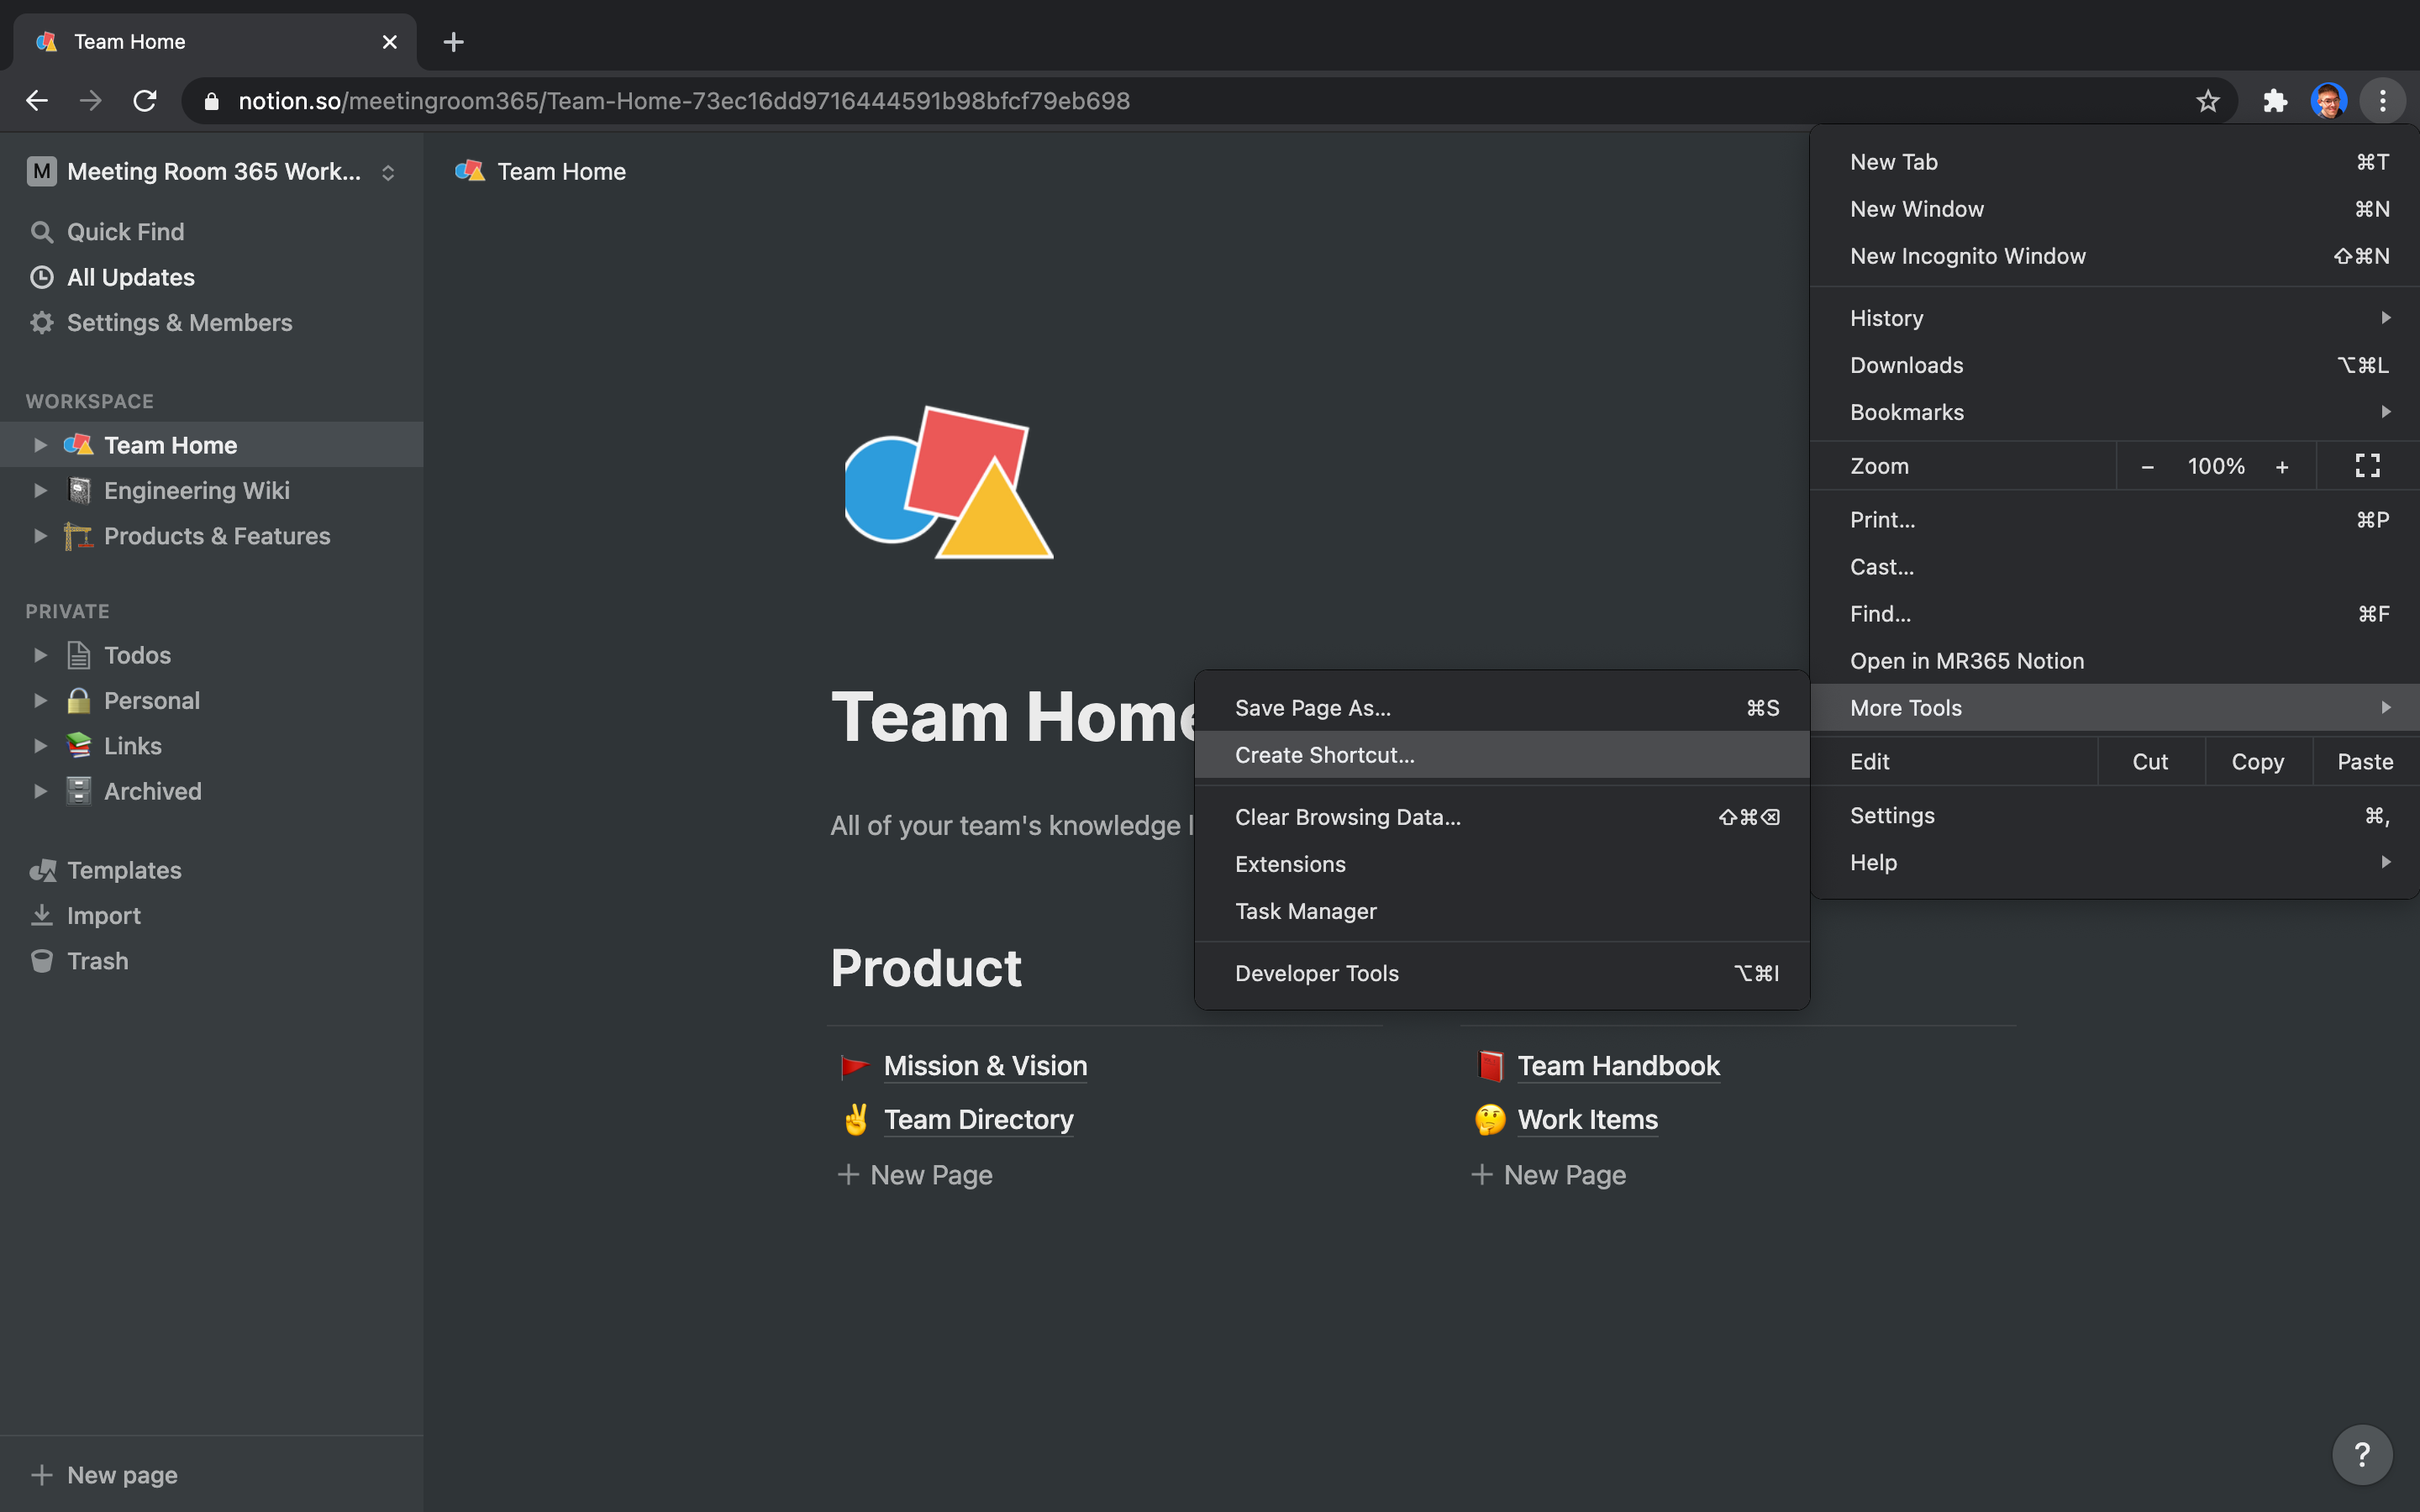Image resolution: width=2420 pixels, height=1512 pixels.
Task: Open Settings & Members
Action: 180,322
